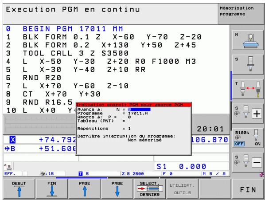Screen dimensions: 265x200
Task: Click the Non mémorisé interruption text
Action: [x=144, y=140]
